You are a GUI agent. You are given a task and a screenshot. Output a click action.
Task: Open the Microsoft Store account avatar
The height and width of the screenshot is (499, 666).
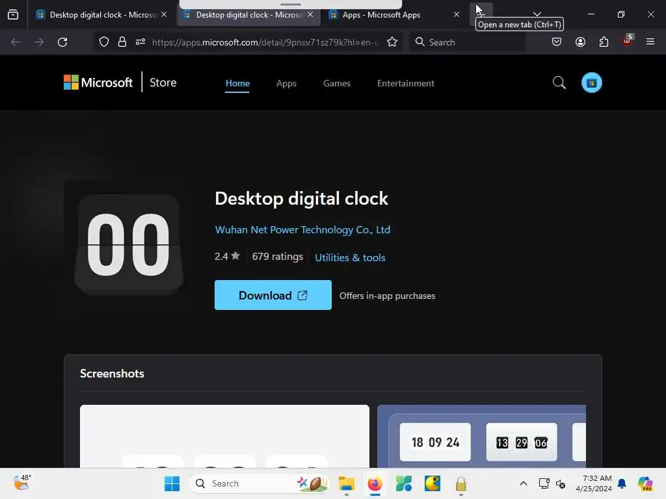point(591,83)
